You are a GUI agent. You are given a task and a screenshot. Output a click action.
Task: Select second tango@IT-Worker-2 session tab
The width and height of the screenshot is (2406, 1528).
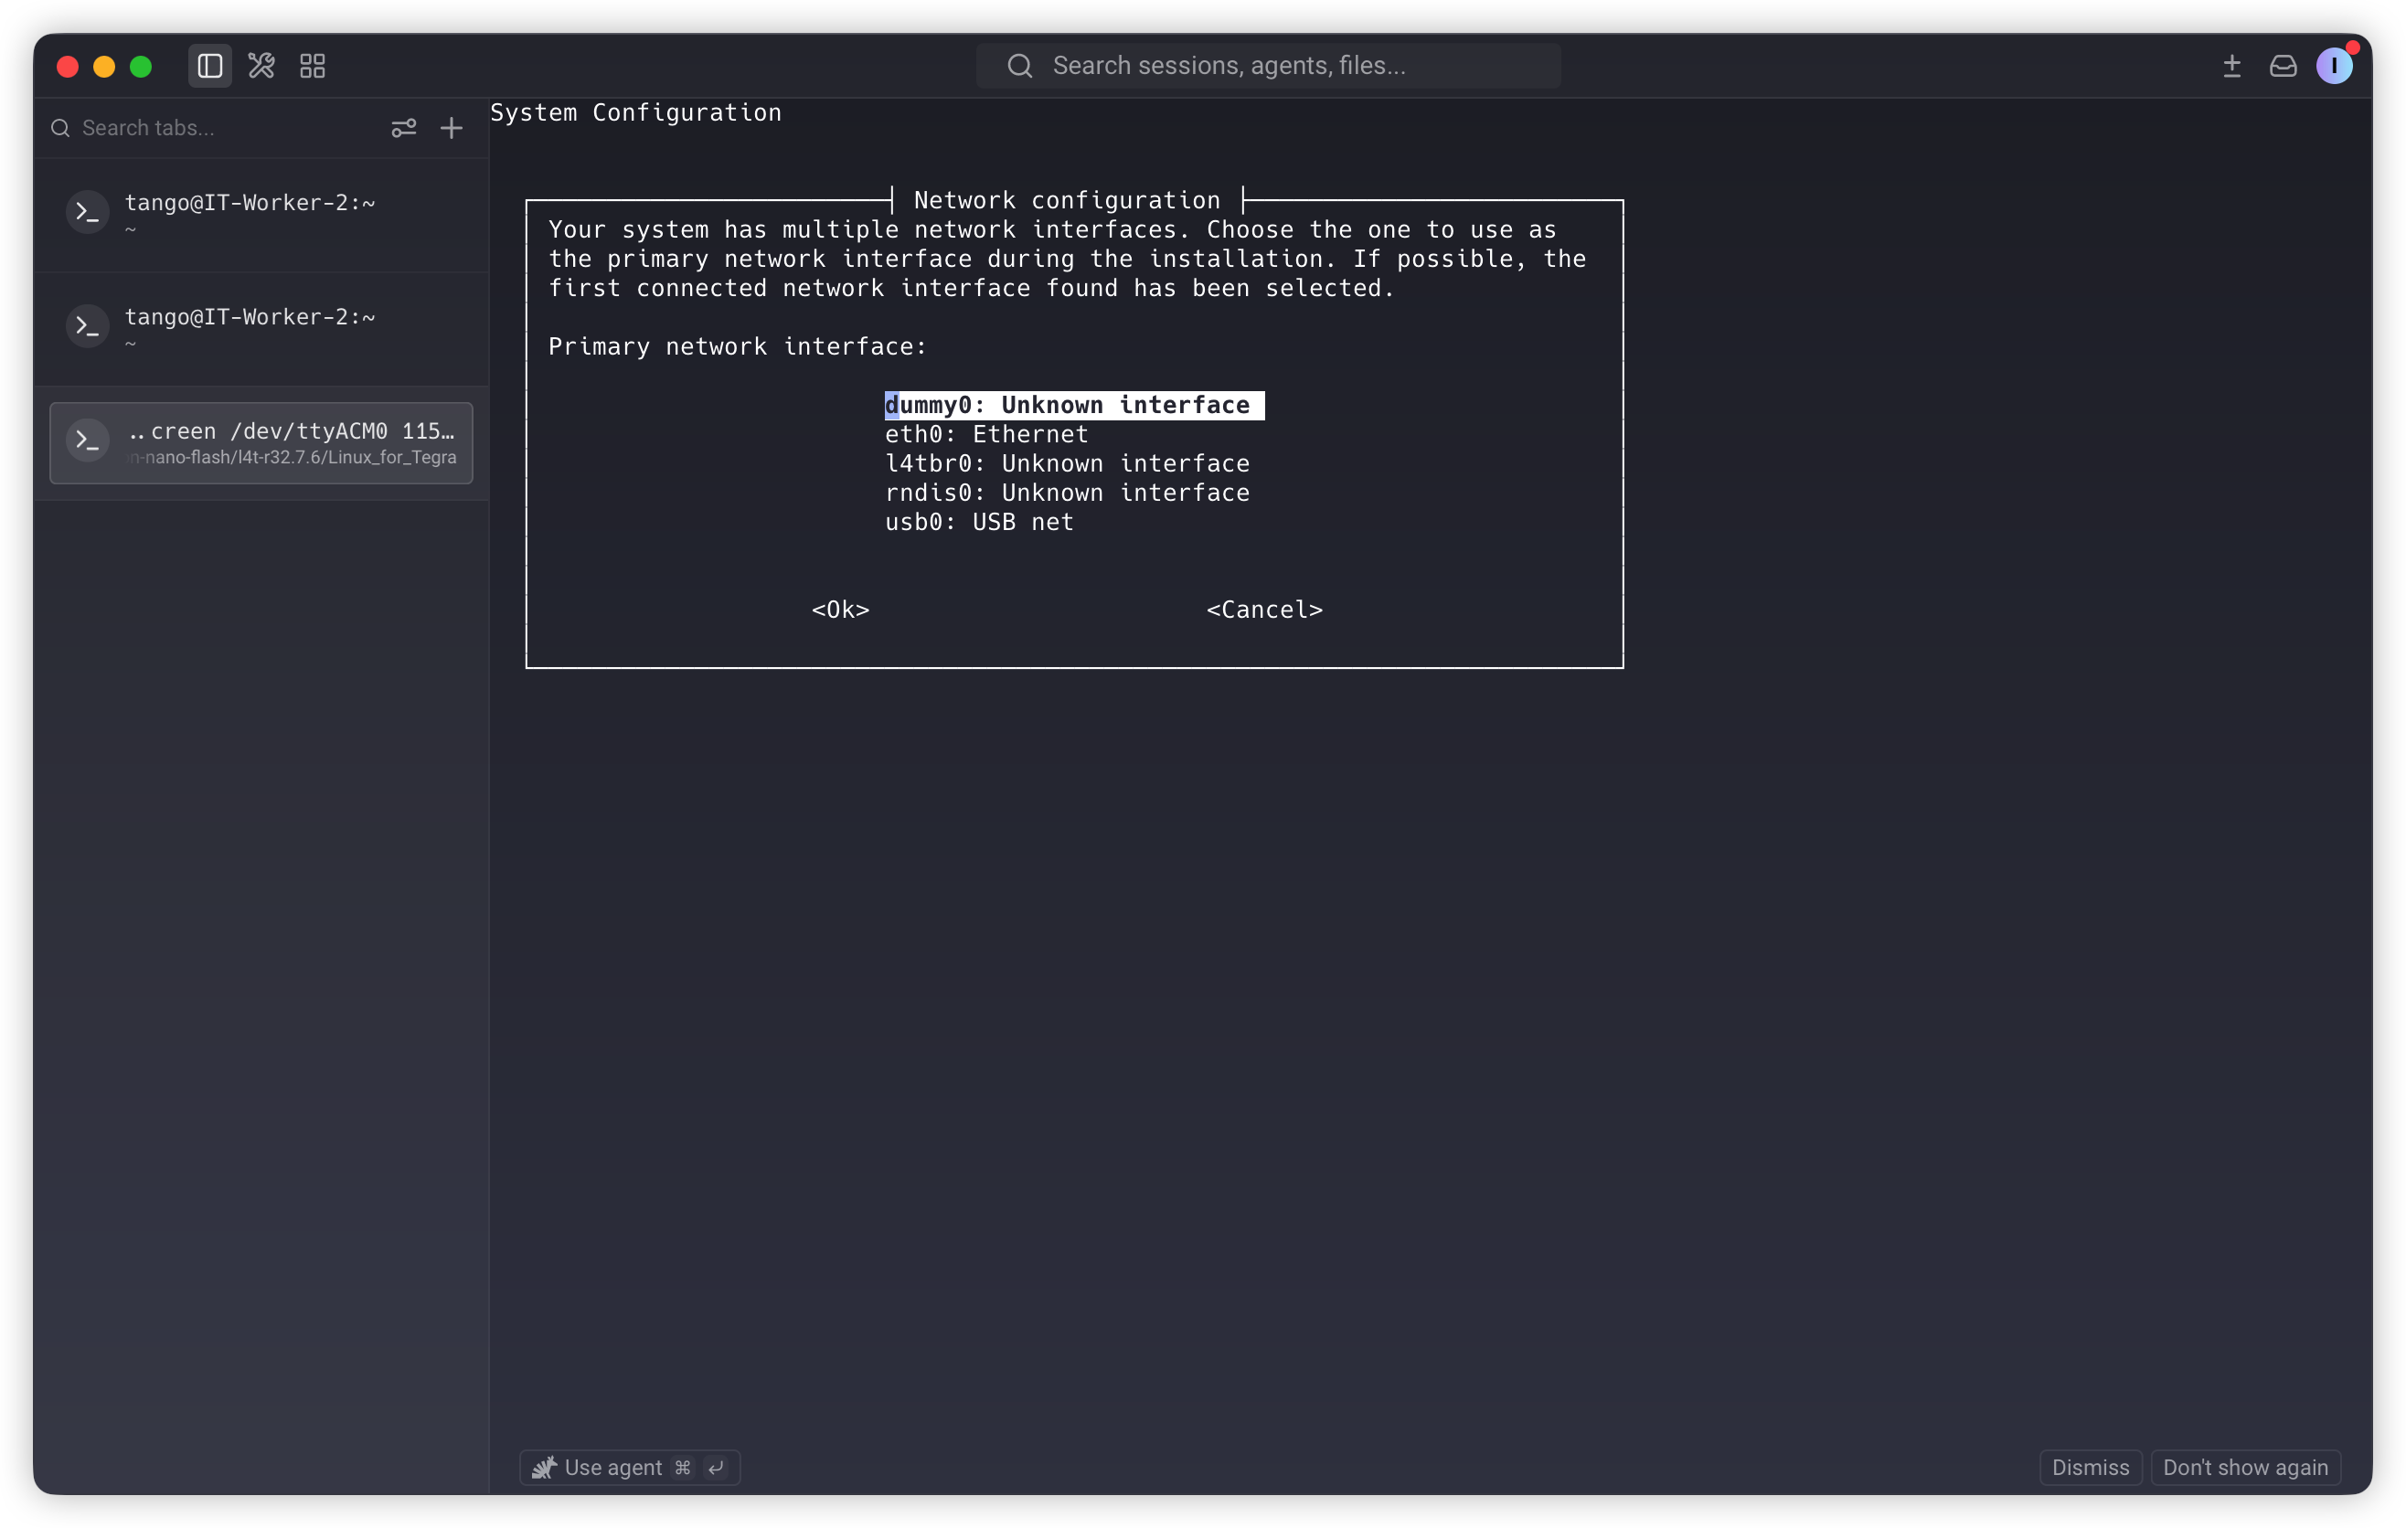coord(261,327)
